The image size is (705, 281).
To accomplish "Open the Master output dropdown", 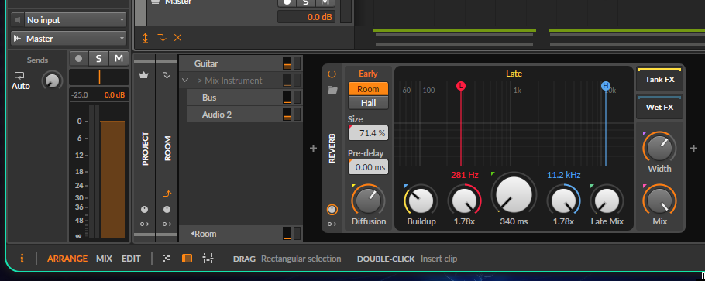I will [x=68, y=39].
